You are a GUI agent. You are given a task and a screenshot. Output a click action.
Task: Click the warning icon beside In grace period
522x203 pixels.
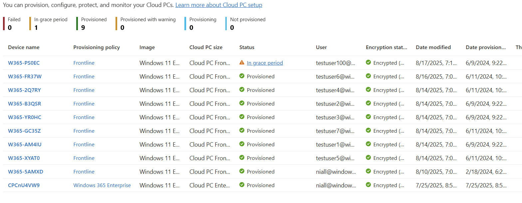tap(242, 63)
